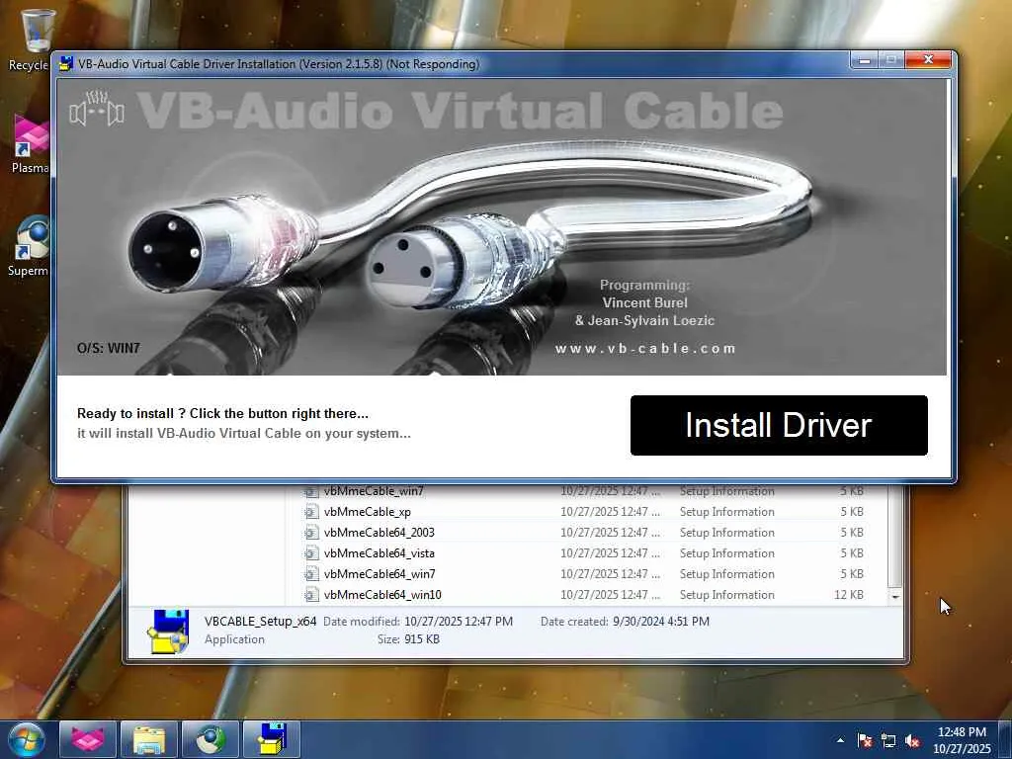Click the muted volume tray icon
Image resolution: width=1012 pixels, height=759 pixels.
912,740
